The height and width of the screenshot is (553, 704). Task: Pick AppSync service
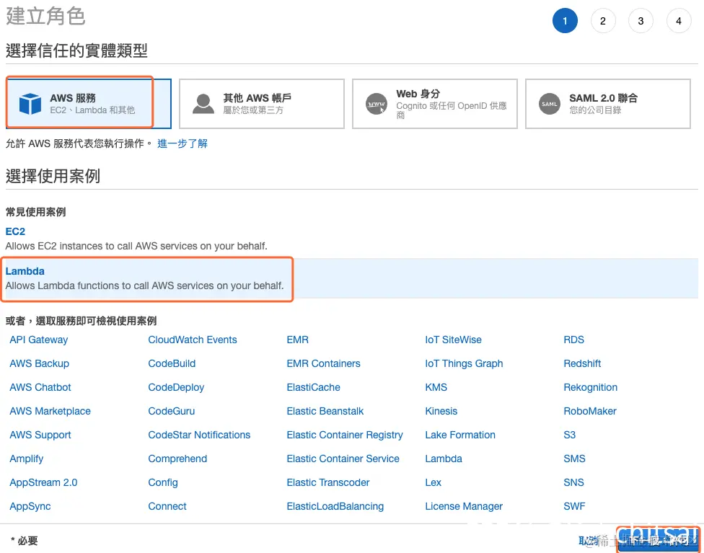pos(30,506)
